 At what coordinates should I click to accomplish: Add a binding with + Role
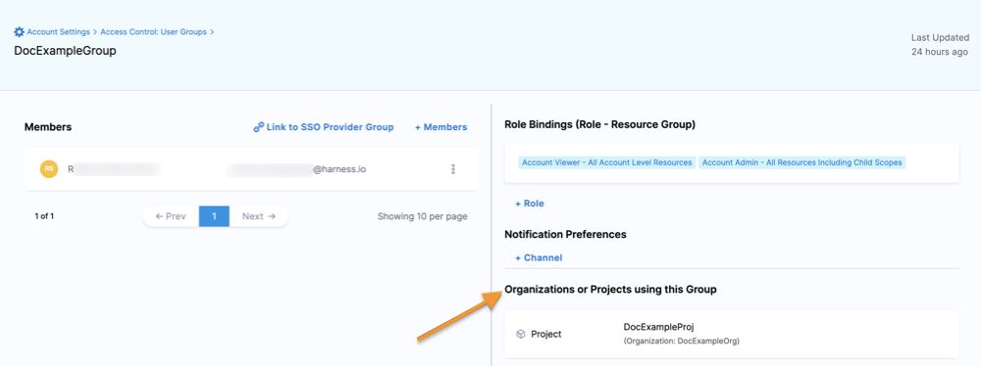point(530,204)
